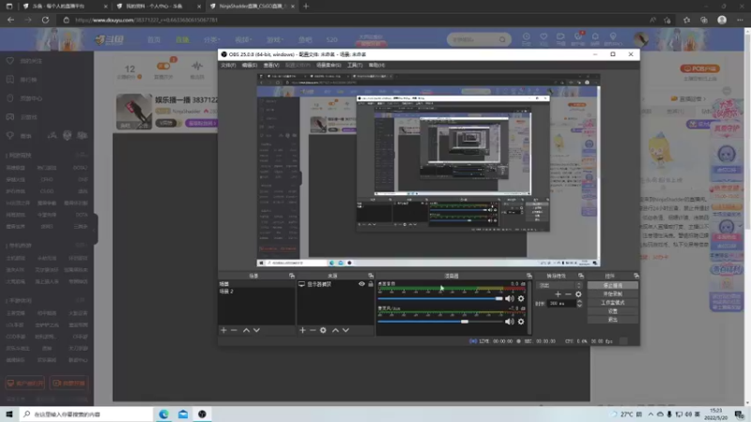Screen dimensions: 751x422
Task: Adjust Desktop Audio volume slider
Action: (439, 298)
